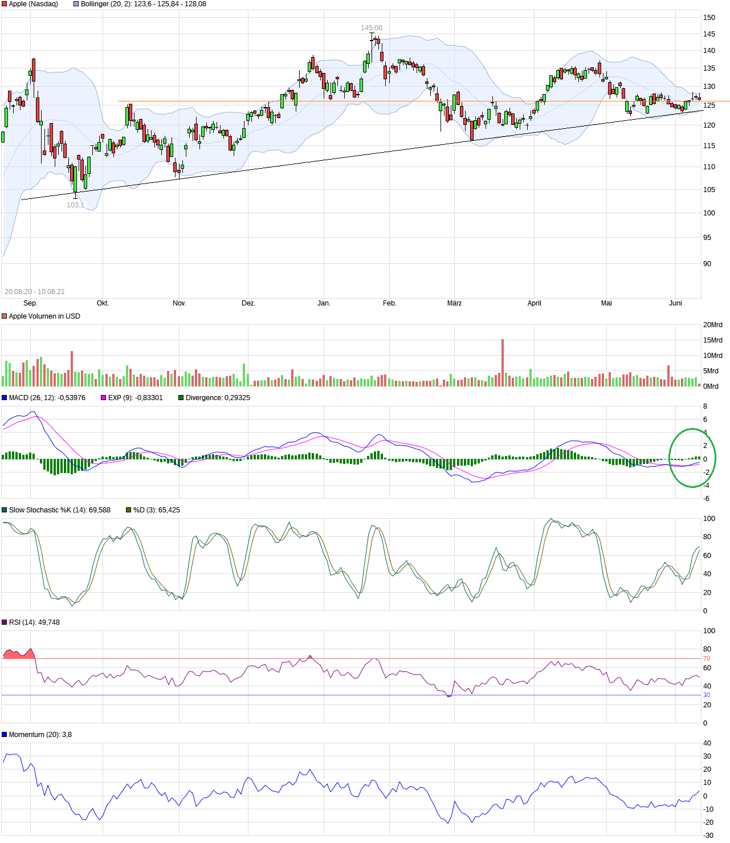Viewport: 730px width, 843px height.
Task: Click the Juni month label
Action: pos(676,304)
